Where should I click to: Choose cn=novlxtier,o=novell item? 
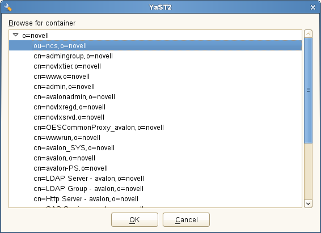67,66
